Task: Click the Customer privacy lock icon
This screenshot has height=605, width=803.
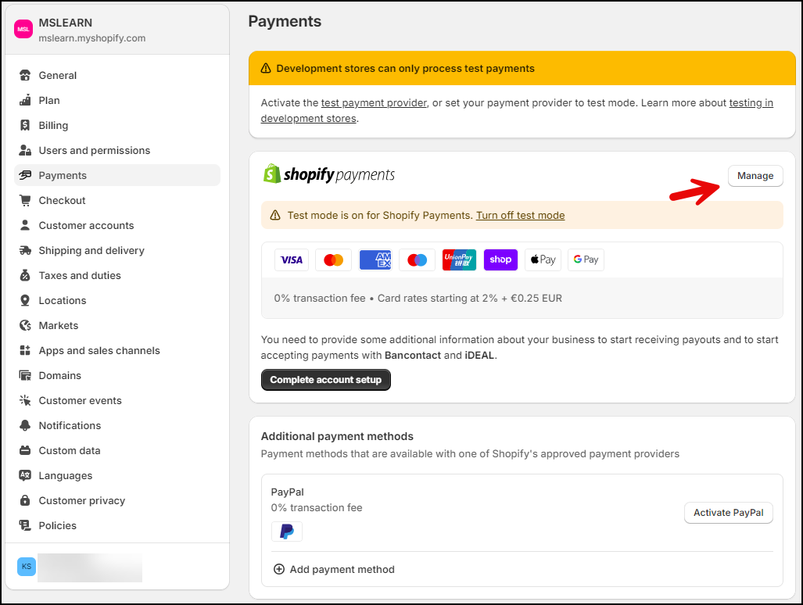Action: coord(24,500)
